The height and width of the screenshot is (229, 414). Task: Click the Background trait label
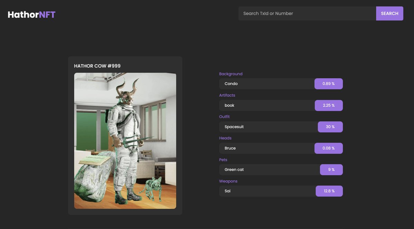(x=231, y=74)
